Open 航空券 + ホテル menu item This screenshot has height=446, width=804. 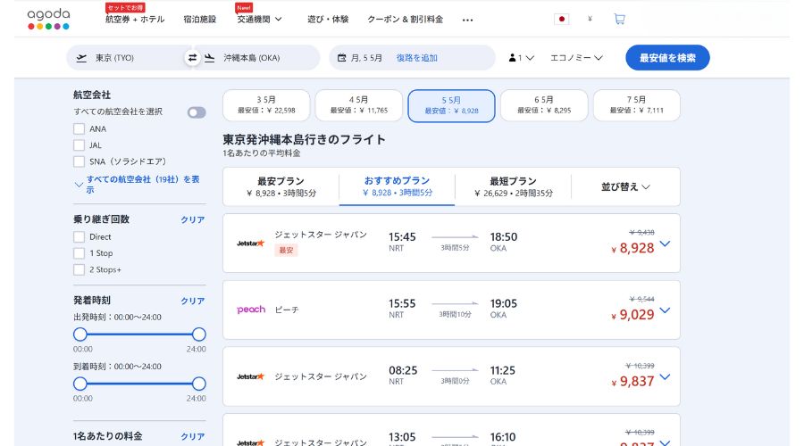[x=135, y=20]
